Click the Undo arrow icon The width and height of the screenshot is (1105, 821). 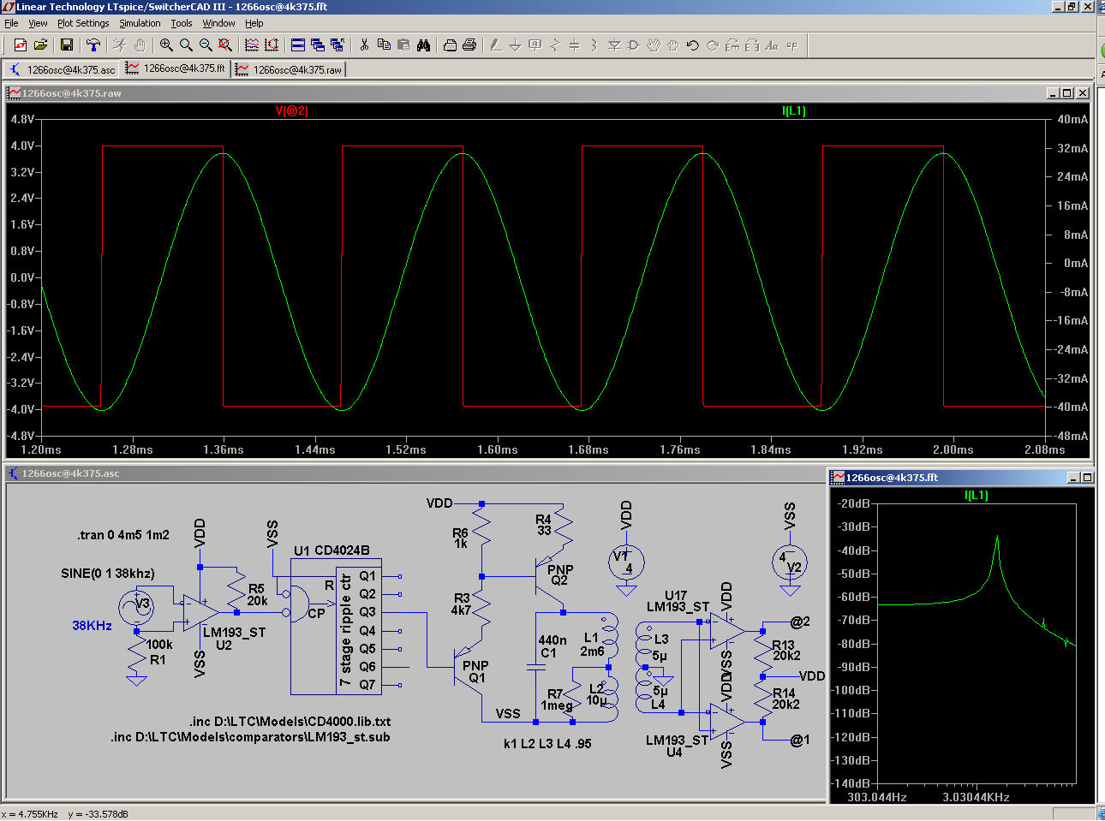point(692,45)
